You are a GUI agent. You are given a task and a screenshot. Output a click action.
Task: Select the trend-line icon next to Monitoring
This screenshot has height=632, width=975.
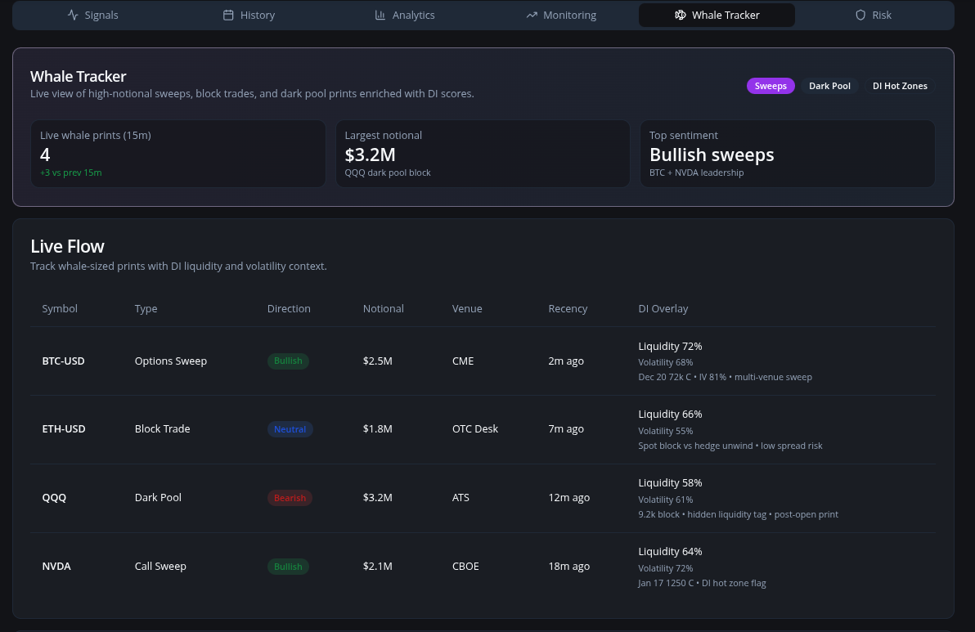(533, 15)
